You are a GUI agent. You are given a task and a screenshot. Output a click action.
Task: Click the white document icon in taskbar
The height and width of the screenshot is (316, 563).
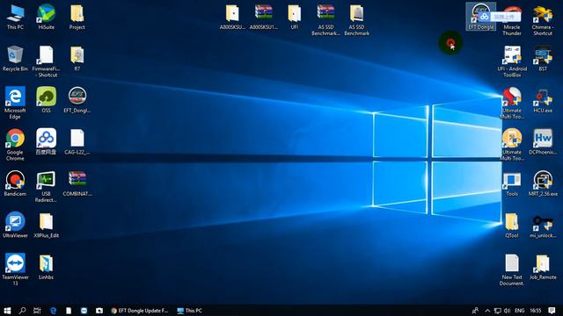(x=69, y=311)
